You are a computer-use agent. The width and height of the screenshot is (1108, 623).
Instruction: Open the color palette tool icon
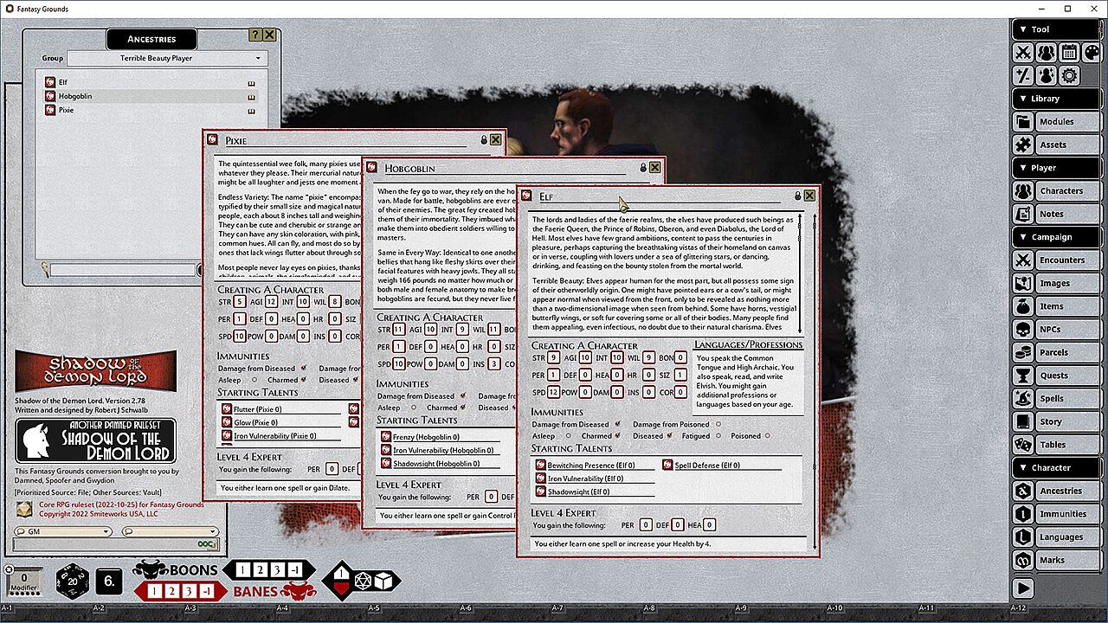(1091, 53)
